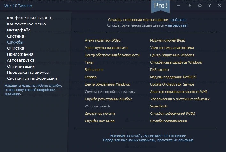Toggle the Веб-клиент service
This screenshot has width=226, height=152.
(94, 70)
